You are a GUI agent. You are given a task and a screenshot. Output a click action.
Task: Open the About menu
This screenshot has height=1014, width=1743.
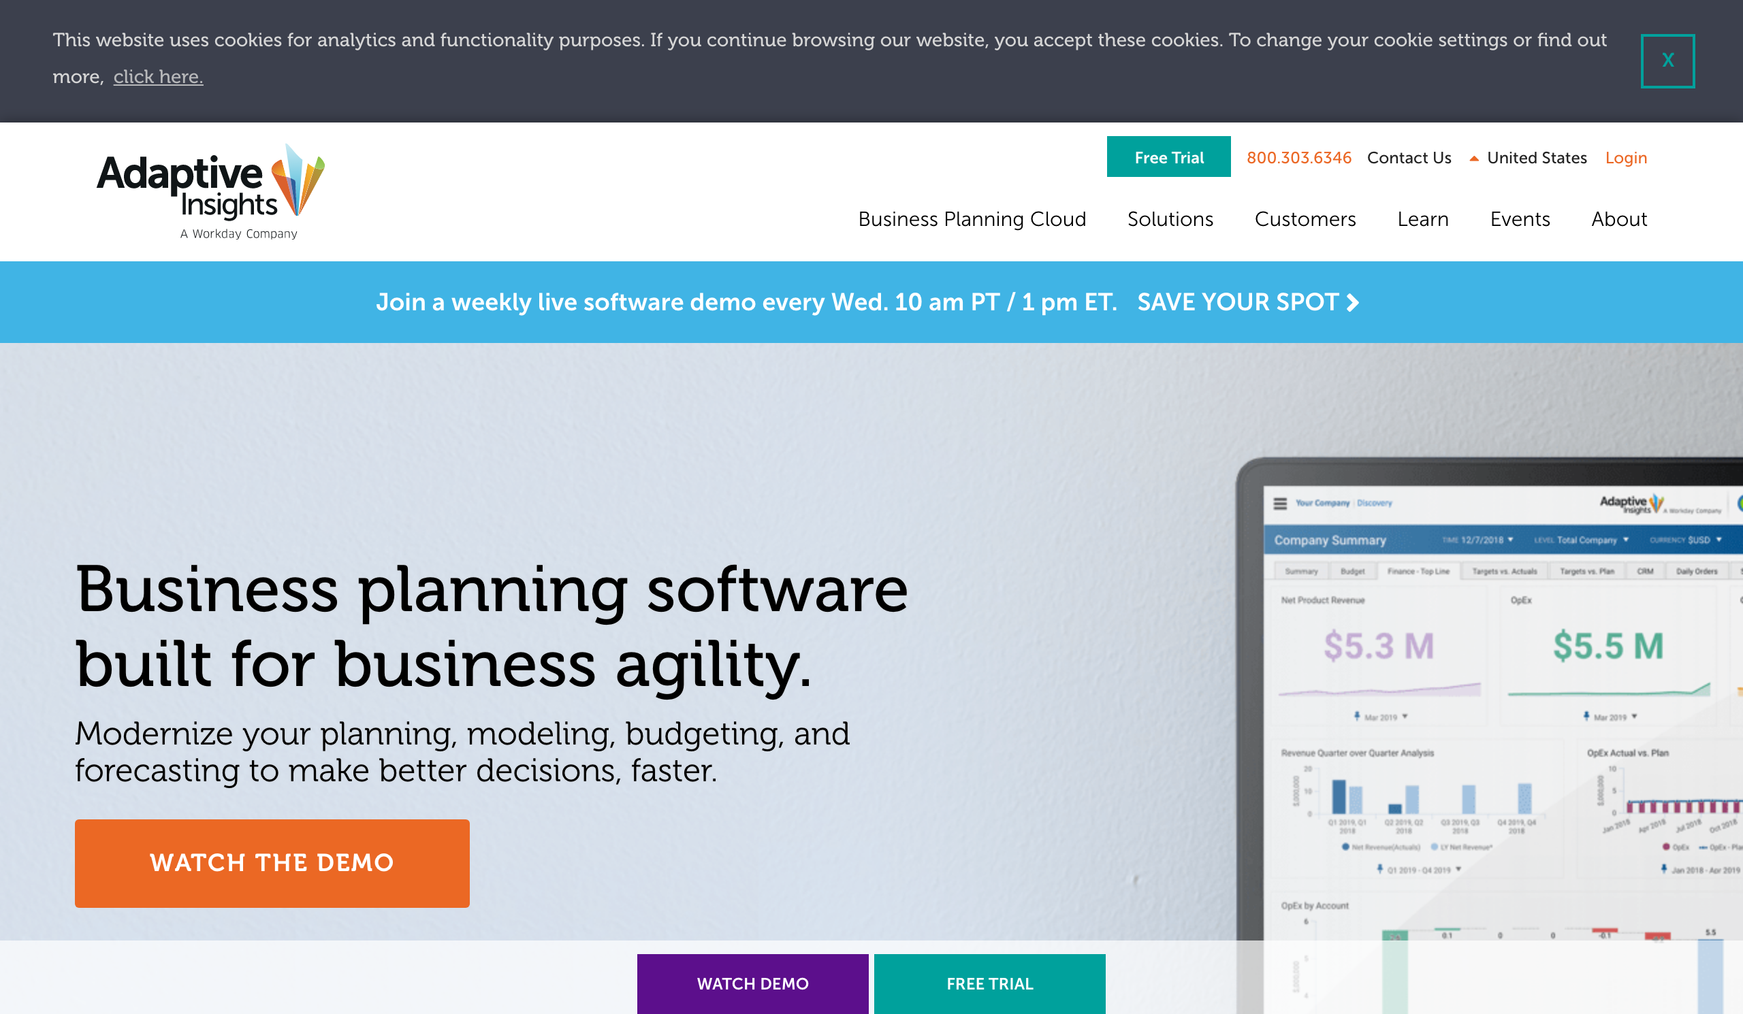[x=1618, y=219]
